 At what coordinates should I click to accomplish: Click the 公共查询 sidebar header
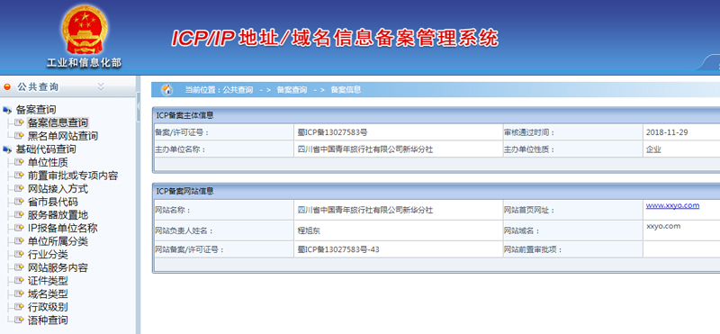click(x=38, y=86)
